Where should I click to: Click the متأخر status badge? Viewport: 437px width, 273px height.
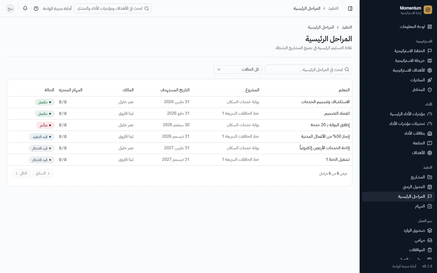pos(45,125)
